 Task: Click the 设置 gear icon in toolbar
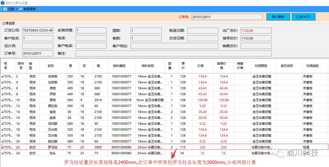pyautogui.click(x=5, y=9)
